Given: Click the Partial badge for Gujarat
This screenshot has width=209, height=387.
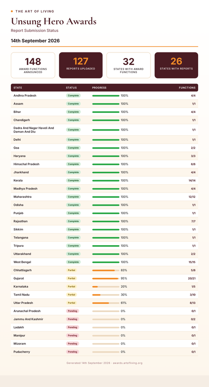Looking at the screenshot, I should (71, 278).
